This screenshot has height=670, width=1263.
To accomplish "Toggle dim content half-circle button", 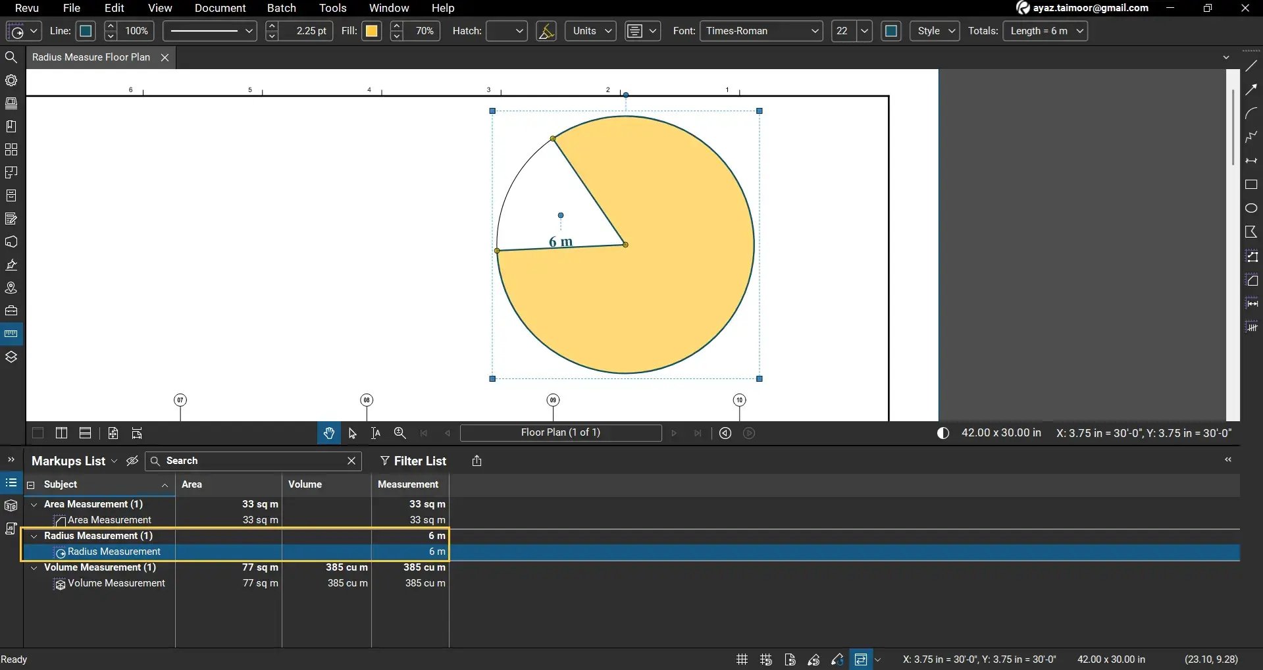I will tap(943, 433).
